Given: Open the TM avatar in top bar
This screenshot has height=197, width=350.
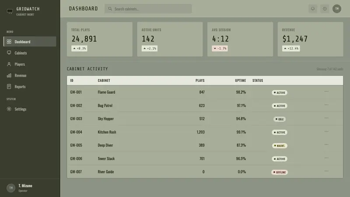Looking at the screenshot, I should click(337, 9).
